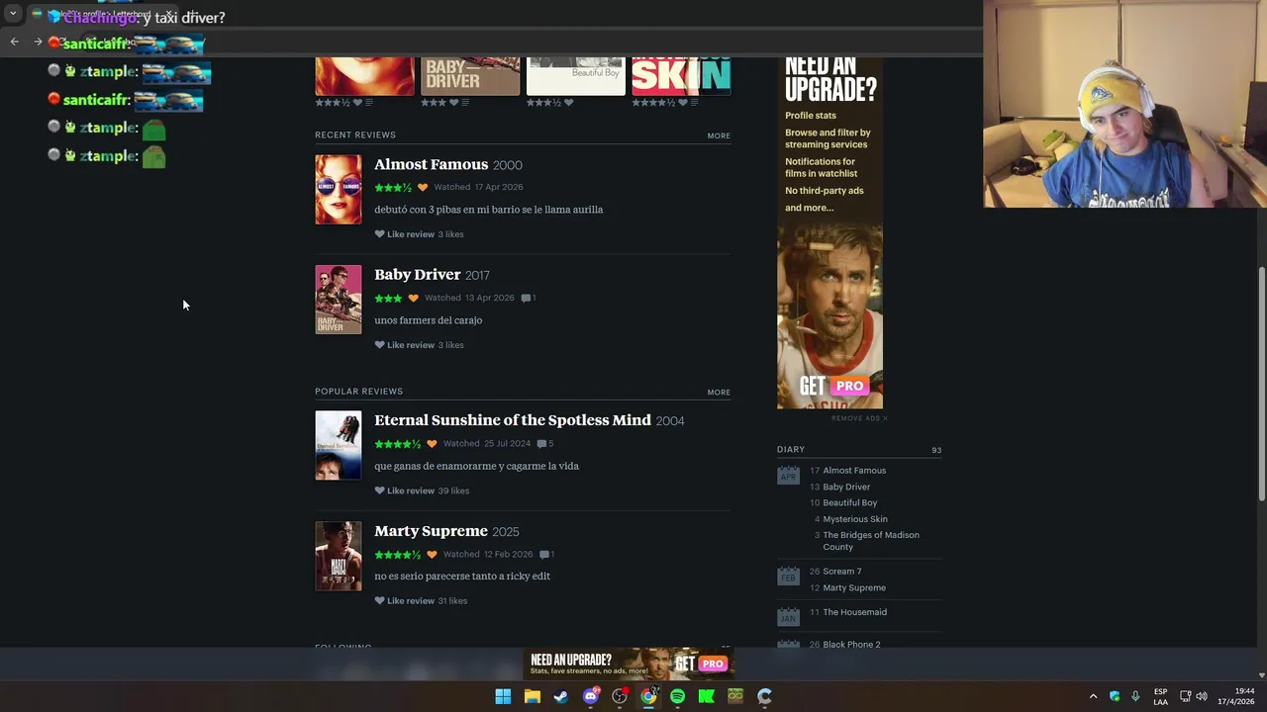The height and width of the screenshot is (712, 1267).
Task: Open Baby Driver review title
Action: [418, 274]
